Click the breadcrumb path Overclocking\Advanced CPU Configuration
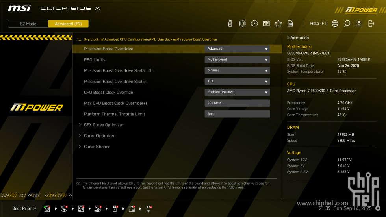Image resolution: width=386 pixels, height=217 pixels. pyautogui.click(x=116, y=39)
